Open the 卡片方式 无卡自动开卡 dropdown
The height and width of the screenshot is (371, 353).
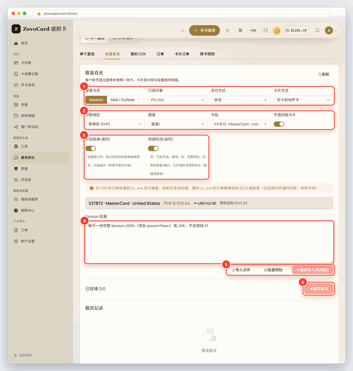point(303,100)
